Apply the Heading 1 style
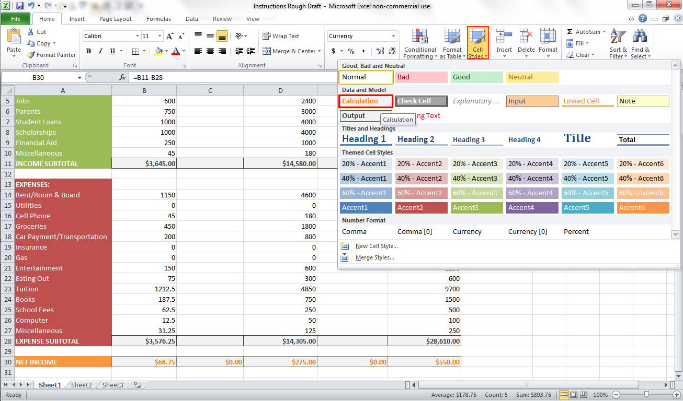The image size is (683, 401). pyautogui.click(x=366, y=139)
